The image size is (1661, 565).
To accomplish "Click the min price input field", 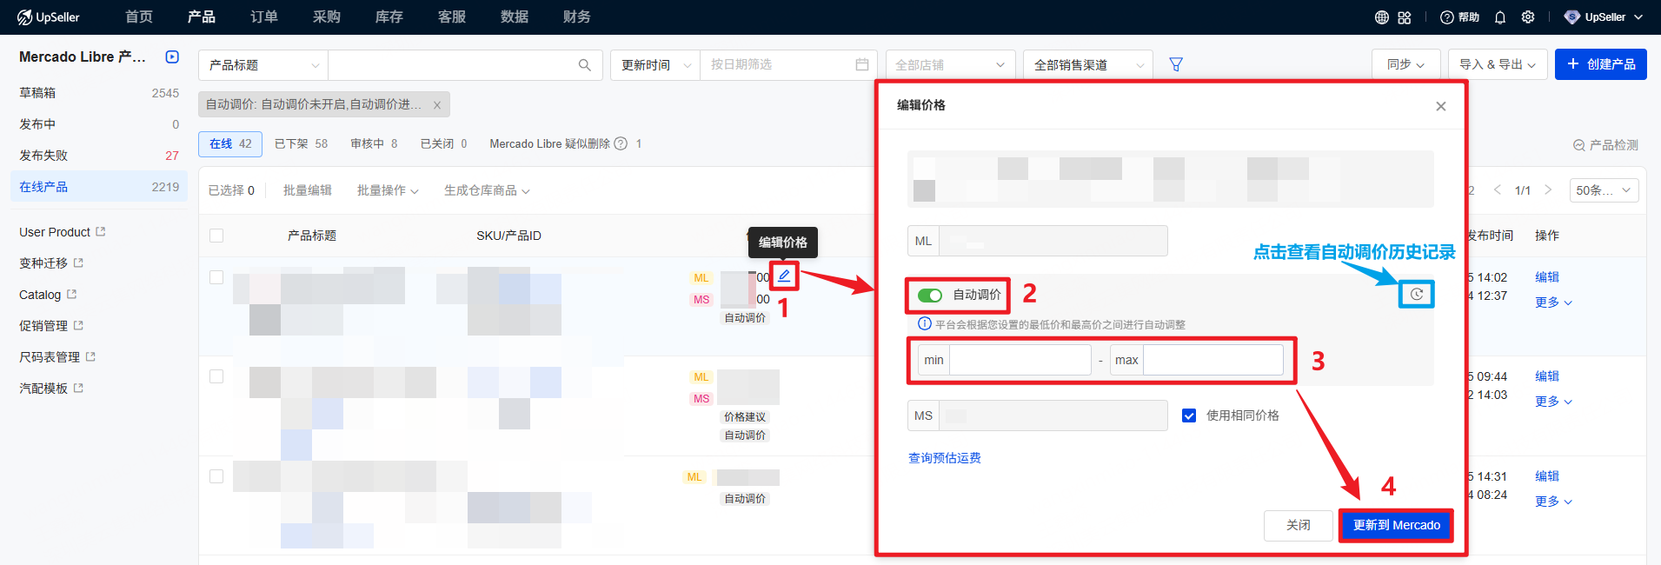I will click(x=1020, y=360).
